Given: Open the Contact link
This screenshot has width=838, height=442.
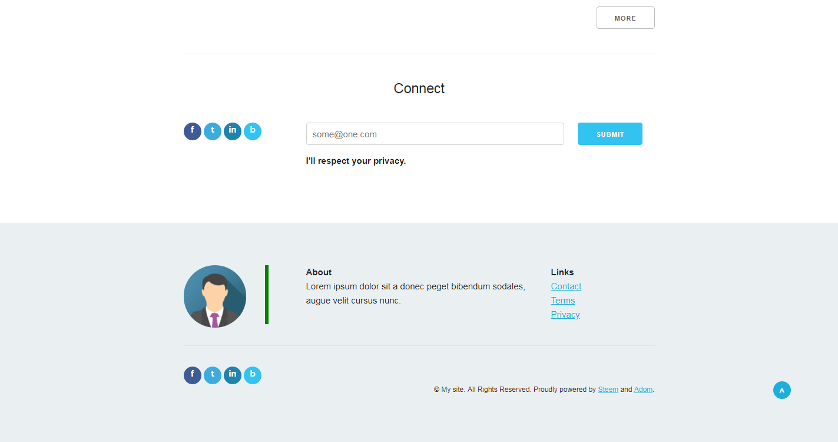Looking at the screenshot, I should click(566, 286).
